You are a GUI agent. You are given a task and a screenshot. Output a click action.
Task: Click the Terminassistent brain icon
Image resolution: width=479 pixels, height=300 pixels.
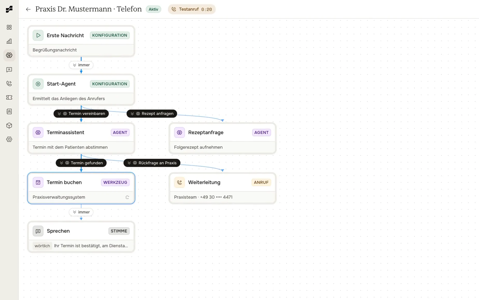tap(38, 132)
